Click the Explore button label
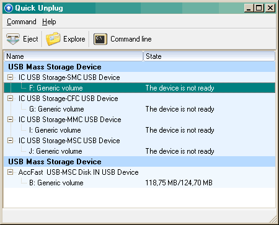The height and width of the screenshot is (225, 279). click(x=74, y=39)
